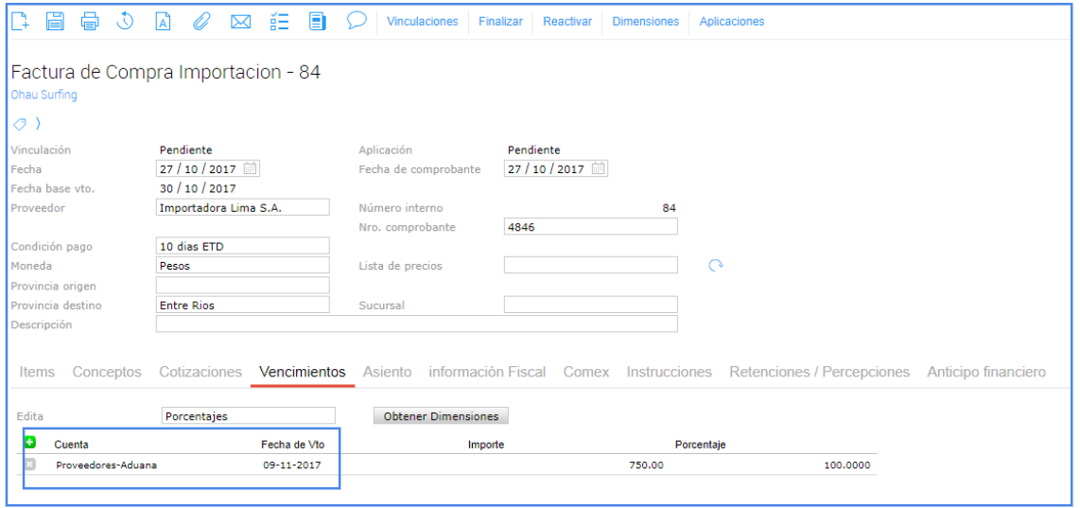Open the calendar for Fecha de comprobante
Screen dimensions: 1080x508
click(x=599, y=168)
